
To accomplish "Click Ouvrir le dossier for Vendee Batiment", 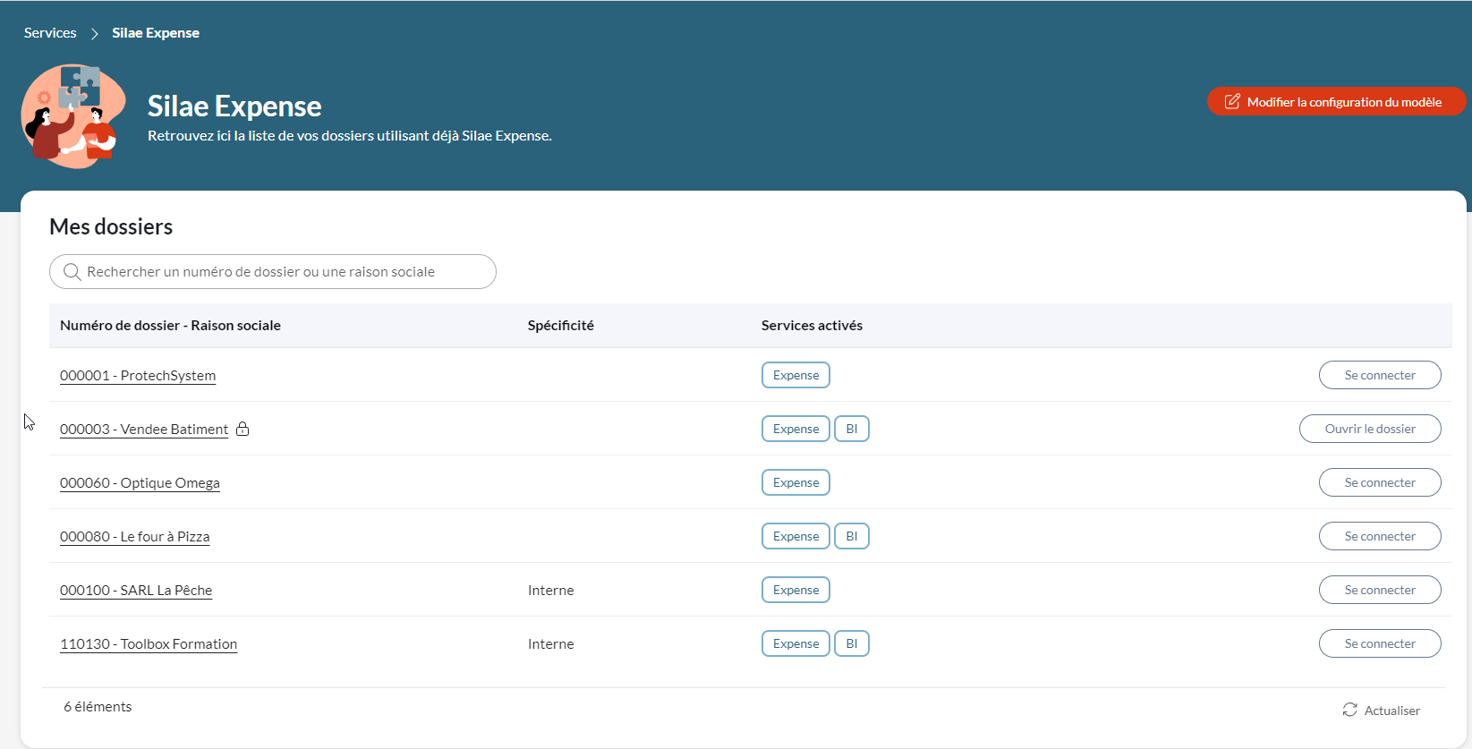I will click(x=1370, y=429).
